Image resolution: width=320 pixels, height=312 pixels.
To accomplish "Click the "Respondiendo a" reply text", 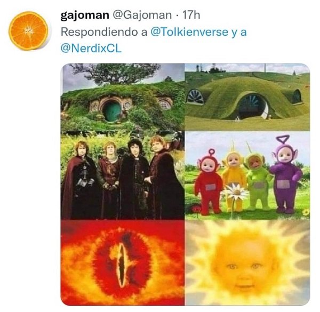I will 104,32.
